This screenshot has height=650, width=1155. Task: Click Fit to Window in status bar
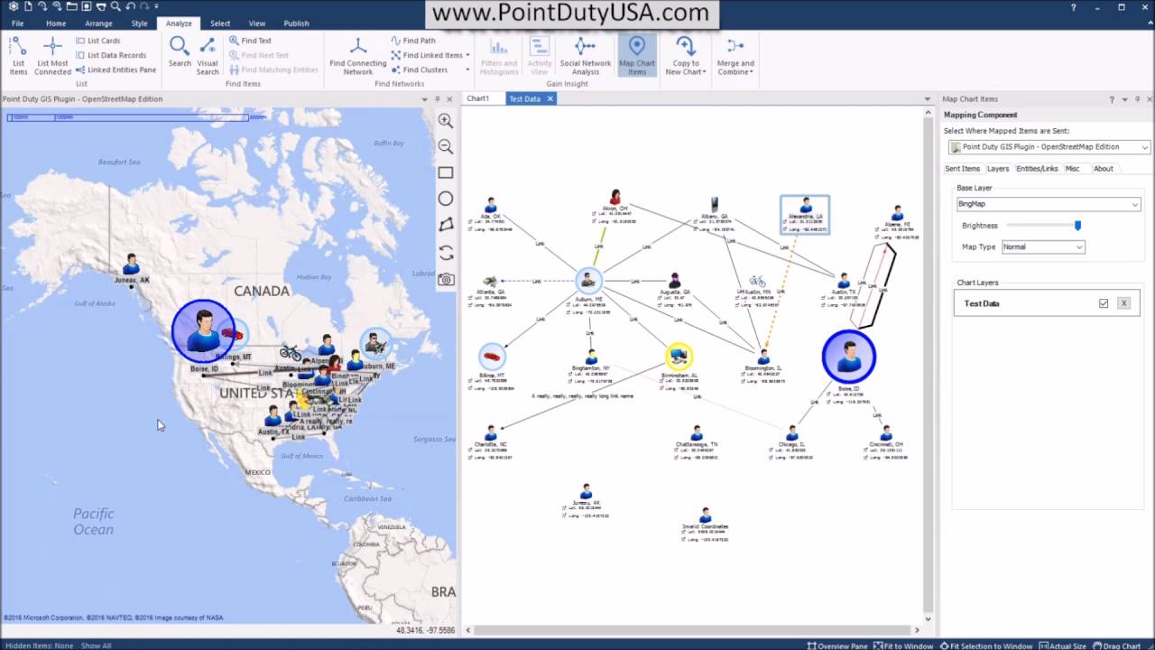[x=902, y=645]
